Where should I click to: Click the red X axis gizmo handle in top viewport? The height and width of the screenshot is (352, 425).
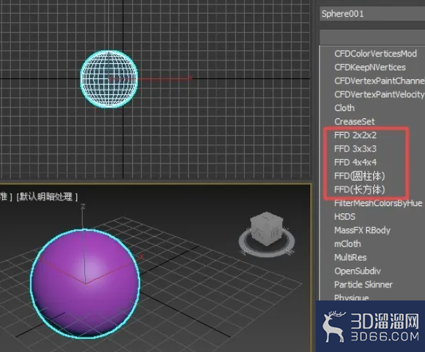point(190,78)
